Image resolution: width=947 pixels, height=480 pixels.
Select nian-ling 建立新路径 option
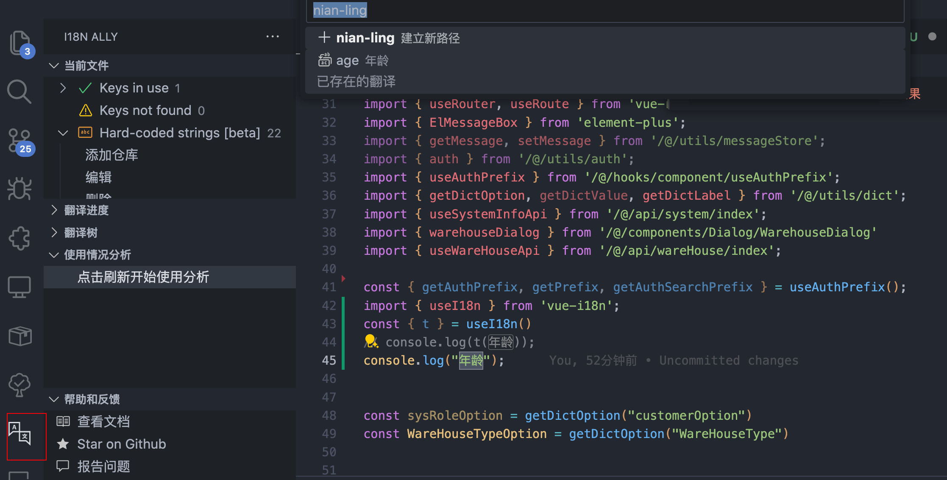point(605,38)
